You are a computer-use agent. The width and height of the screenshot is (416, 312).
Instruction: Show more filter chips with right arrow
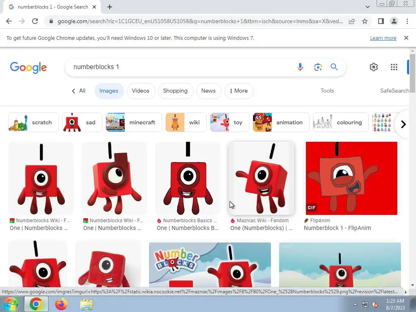click(403, 124)
